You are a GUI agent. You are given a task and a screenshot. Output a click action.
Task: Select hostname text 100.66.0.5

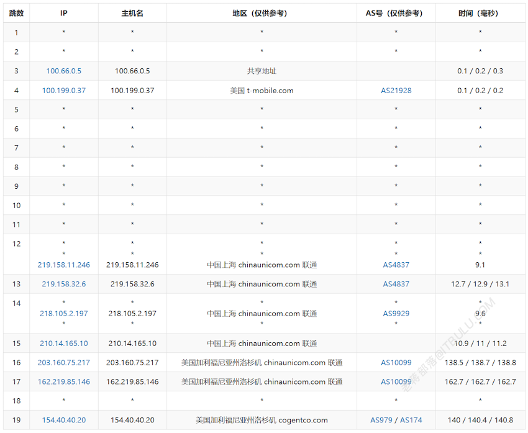tap(132, 71)
